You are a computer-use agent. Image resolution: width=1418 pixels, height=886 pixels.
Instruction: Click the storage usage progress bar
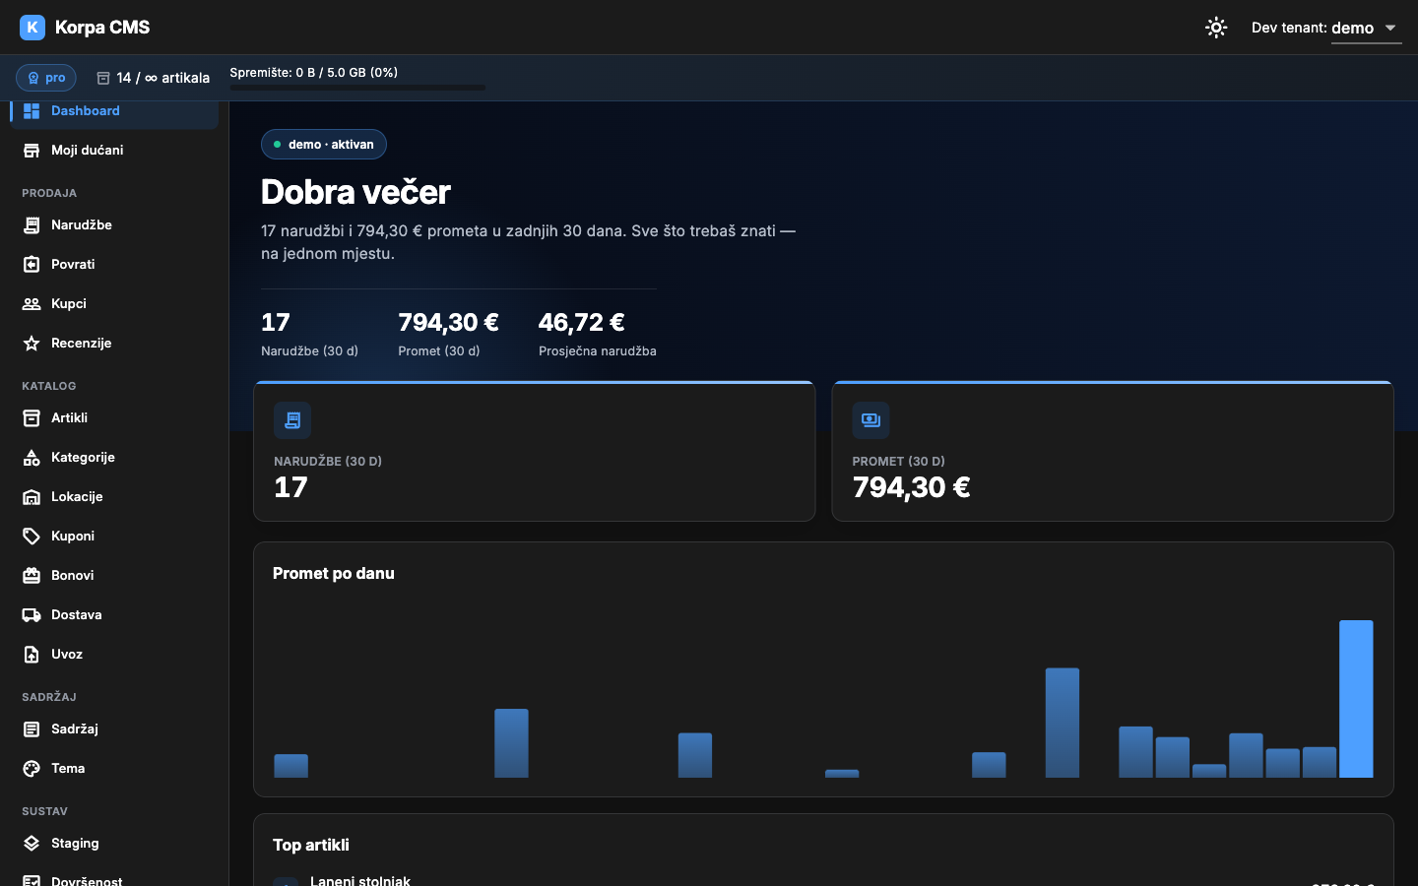[x=357, y=88]
